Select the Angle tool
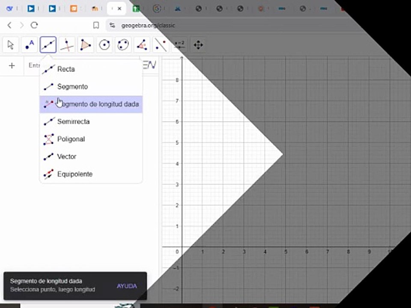411x308 pixels. pos(142,45)
